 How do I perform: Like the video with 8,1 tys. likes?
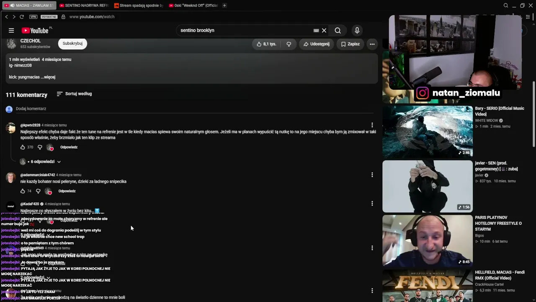266,44
